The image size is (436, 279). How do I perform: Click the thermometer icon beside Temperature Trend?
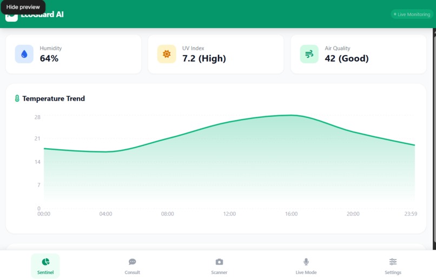coord(17,98)
